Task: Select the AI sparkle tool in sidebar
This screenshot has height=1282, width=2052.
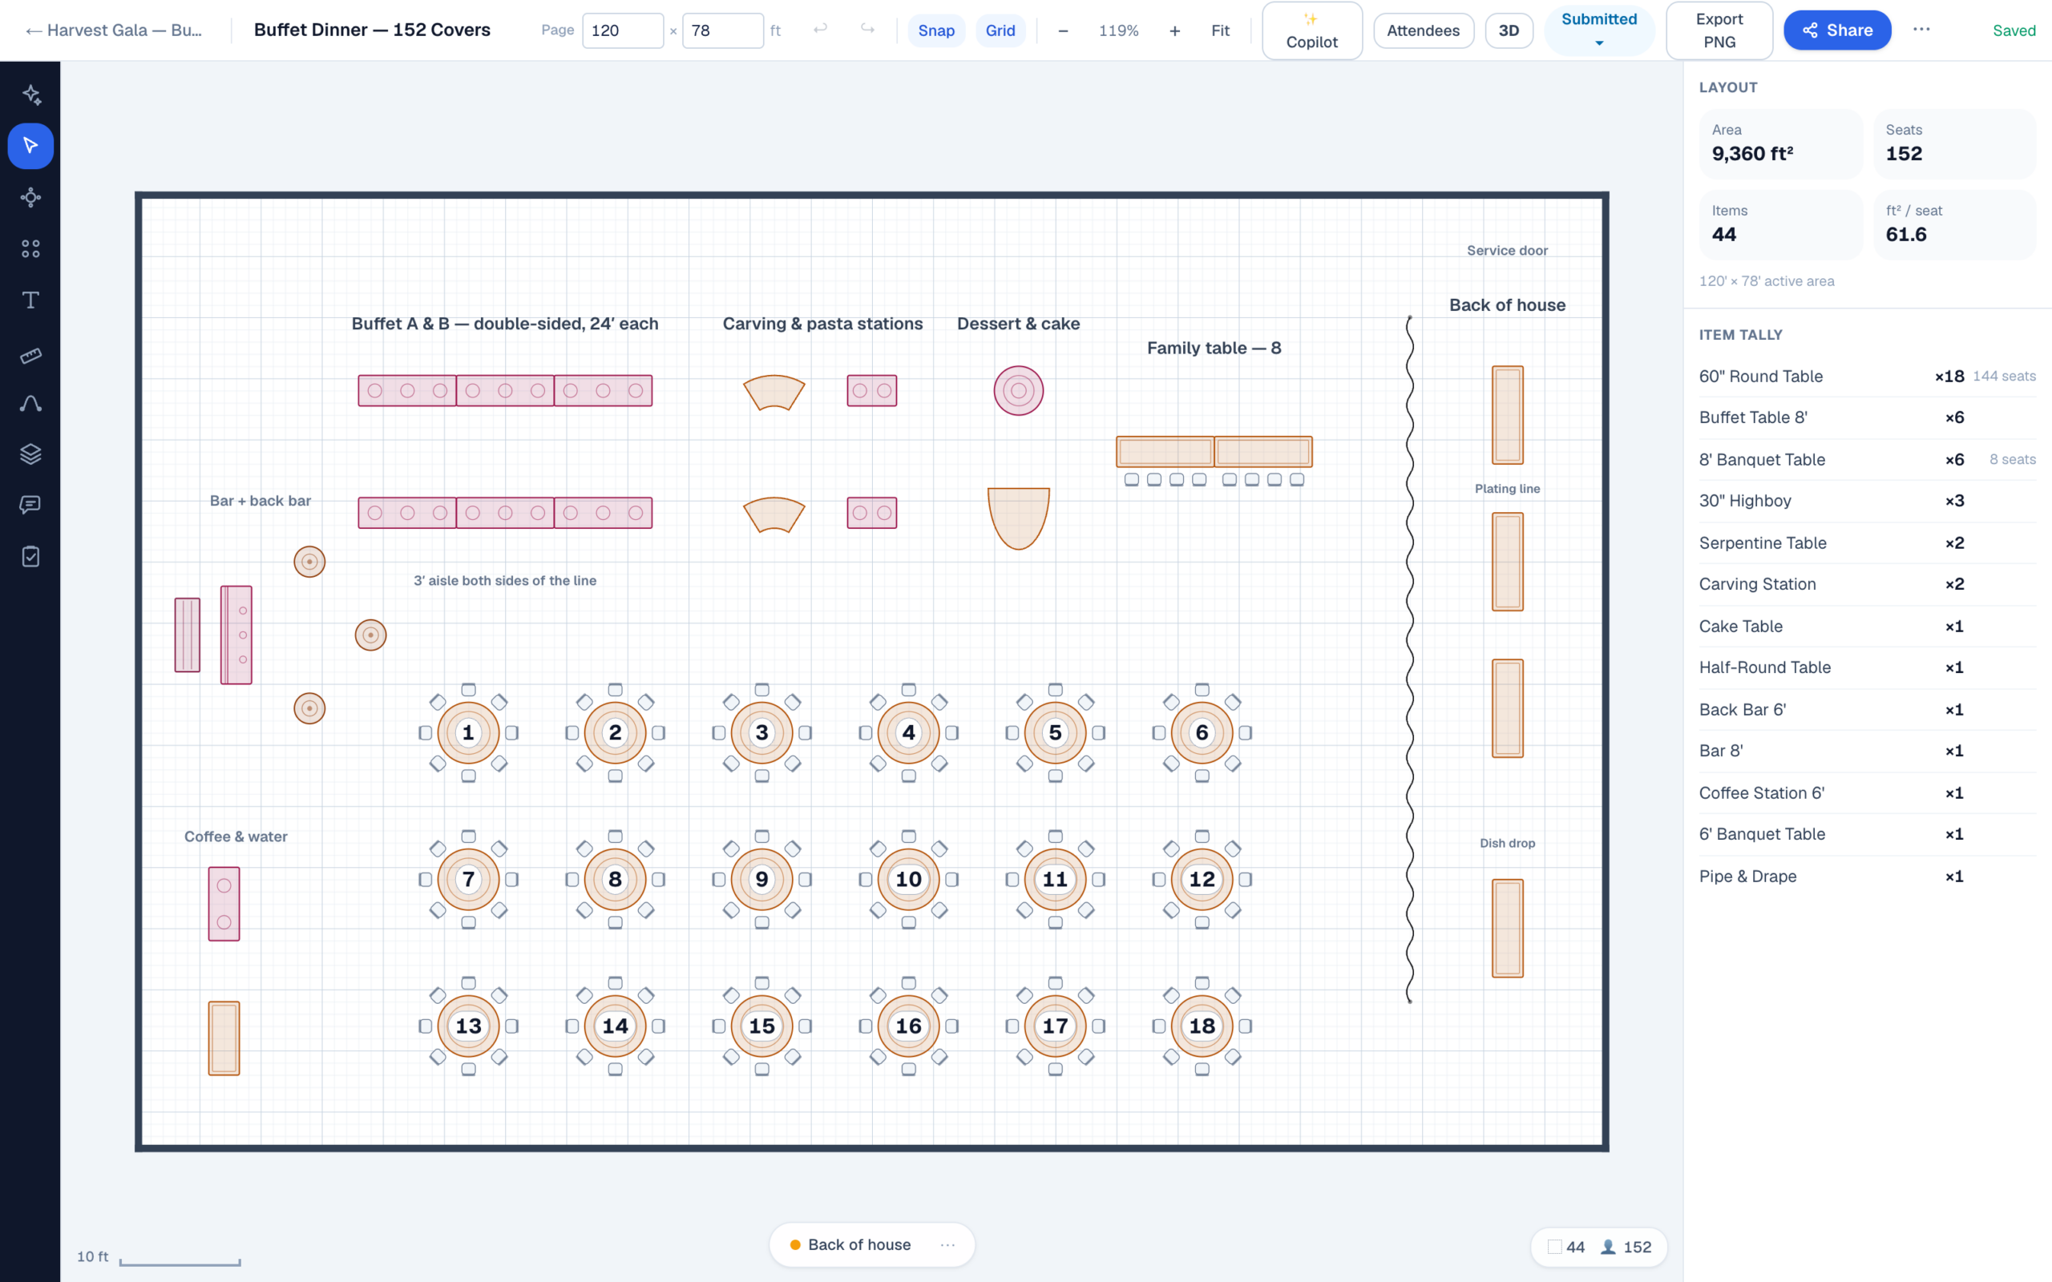Action: (30, 94)
